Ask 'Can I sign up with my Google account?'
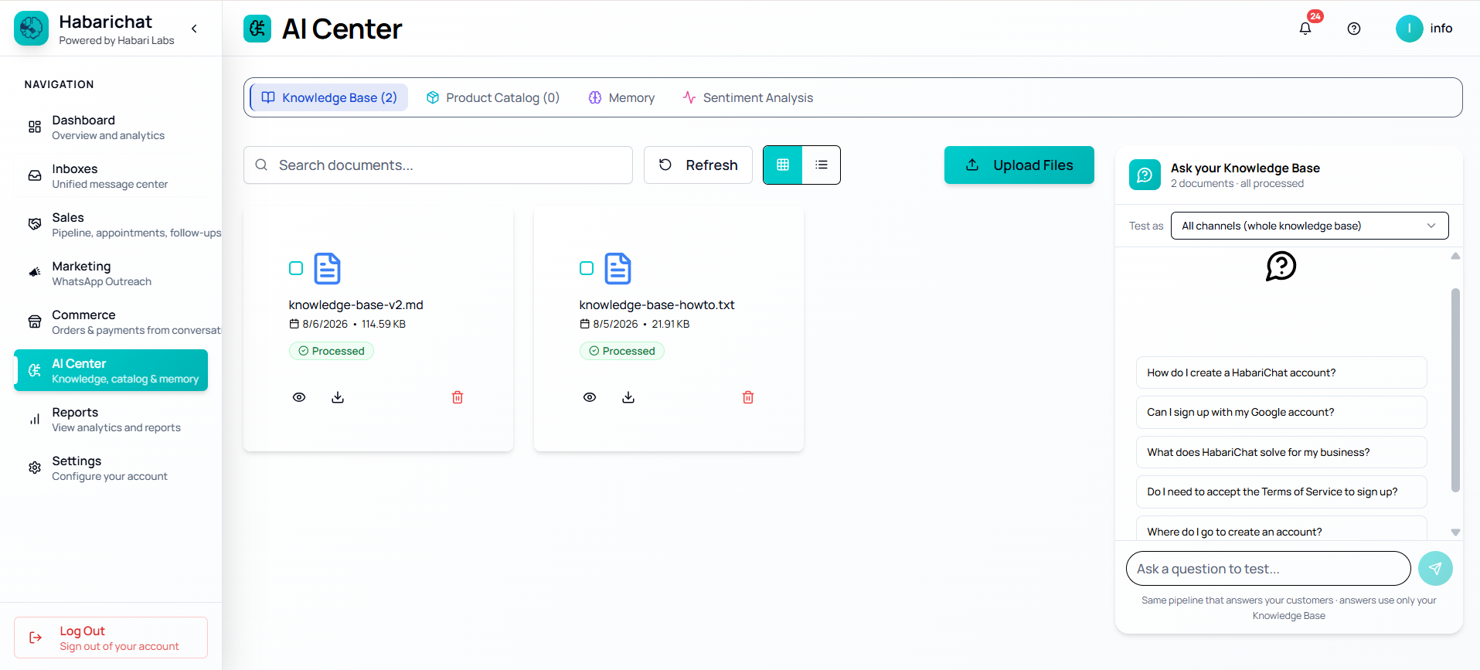1480x670 pixels. [1281, 412]
